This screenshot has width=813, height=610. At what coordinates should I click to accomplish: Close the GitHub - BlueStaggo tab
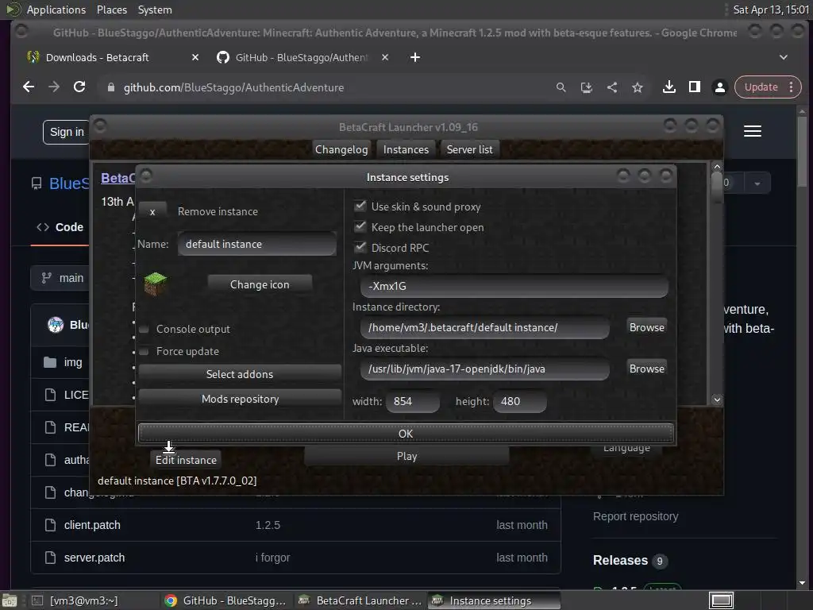[x=385, y=57]
